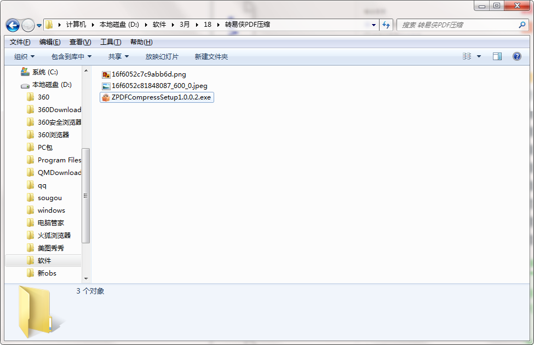Click 本地磁盘 (D:) in the address path
Viewport: 534px width, 345px height.
pos(119,25)
